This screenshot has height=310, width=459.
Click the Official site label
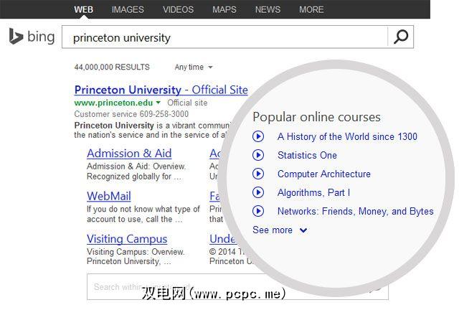[187, 103]
